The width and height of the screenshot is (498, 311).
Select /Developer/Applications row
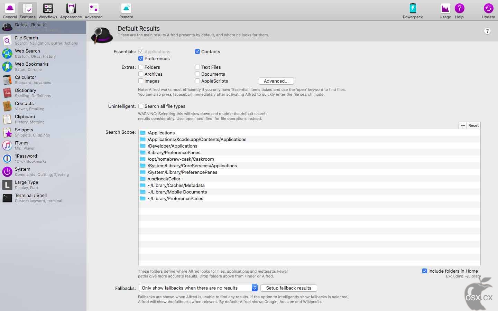(x=309, y=146)
